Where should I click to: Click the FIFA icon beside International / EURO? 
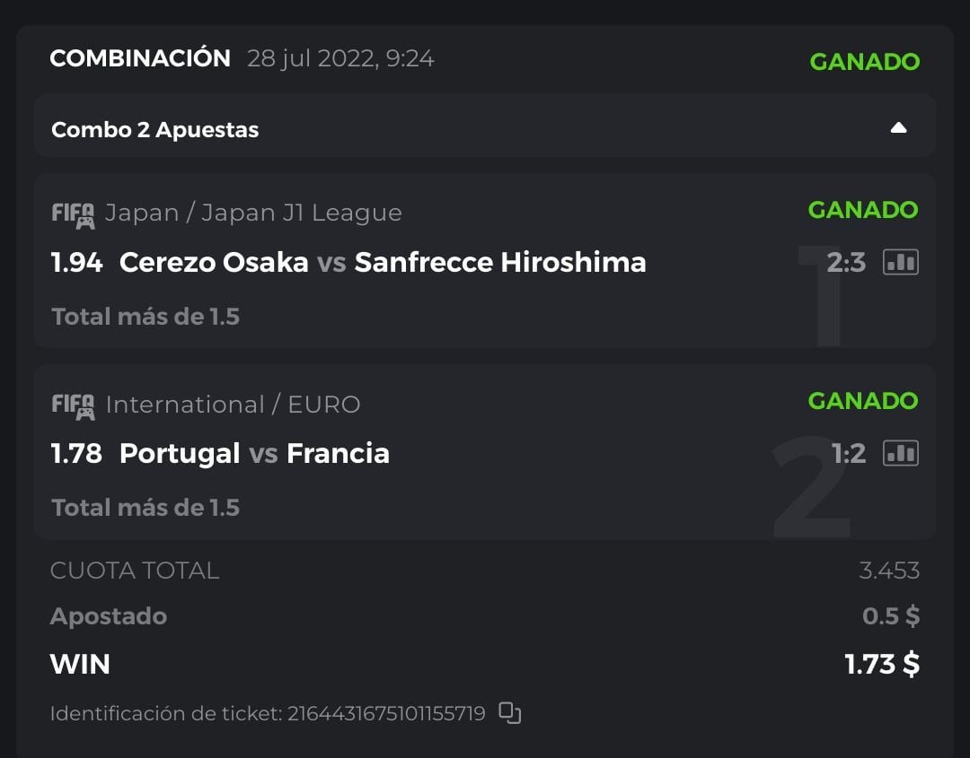pos(73,405)
